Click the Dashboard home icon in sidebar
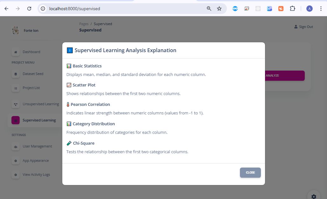Viewport: 327px width, 199px height. click(16, 52)
